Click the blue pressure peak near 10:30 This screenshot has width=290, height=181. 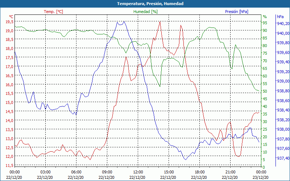[x=124, y=22]
